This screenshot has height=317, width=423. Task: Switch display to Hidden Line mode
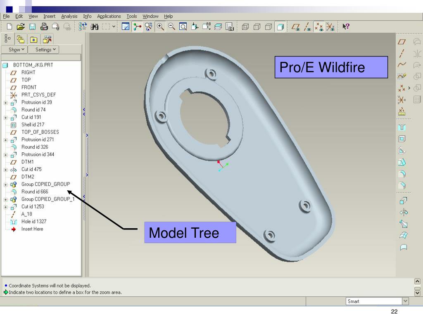[x=257, y=26]
